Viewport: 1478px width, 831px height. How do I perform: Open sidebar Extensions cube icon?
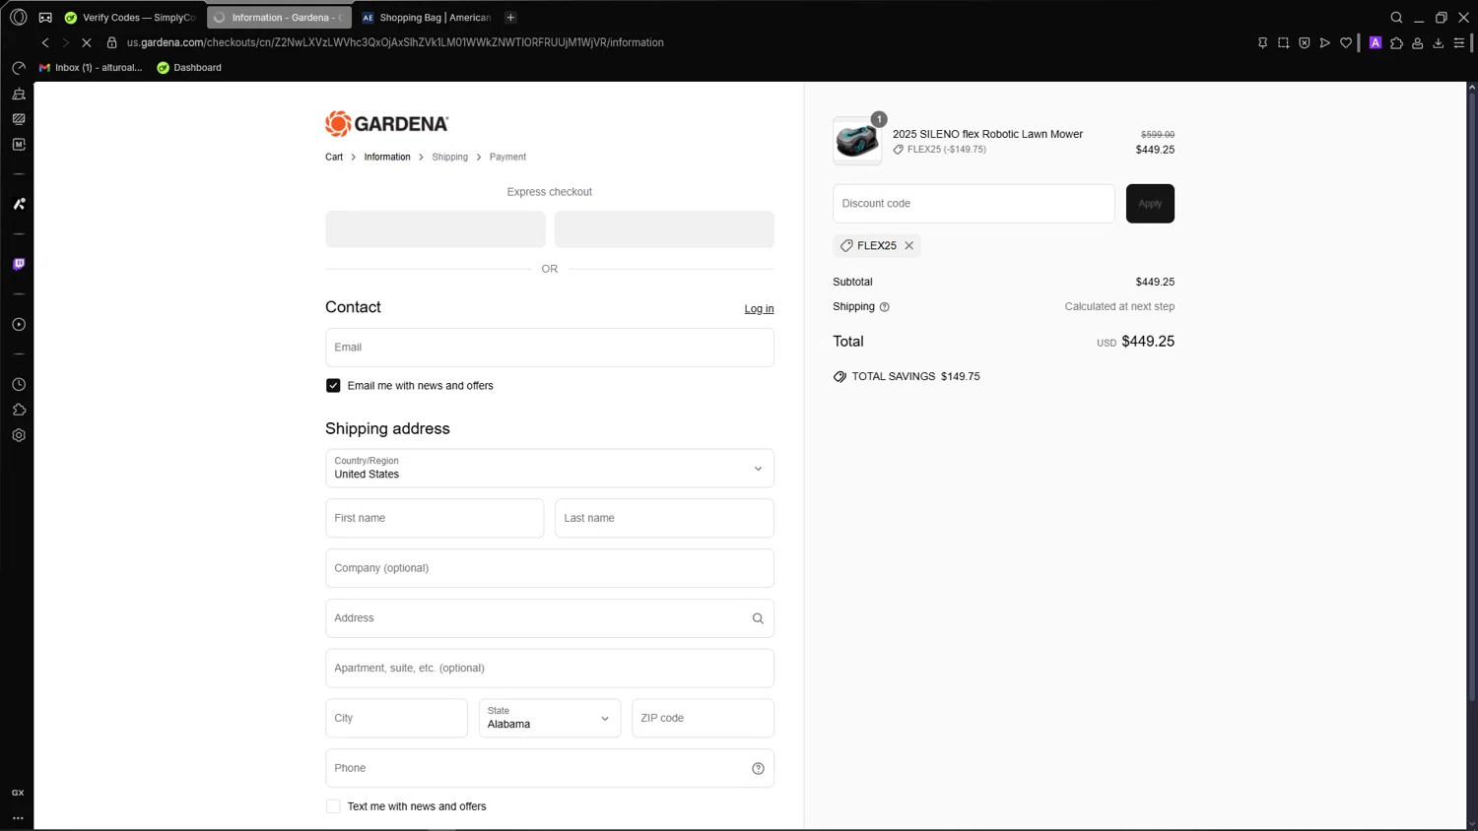19,410
